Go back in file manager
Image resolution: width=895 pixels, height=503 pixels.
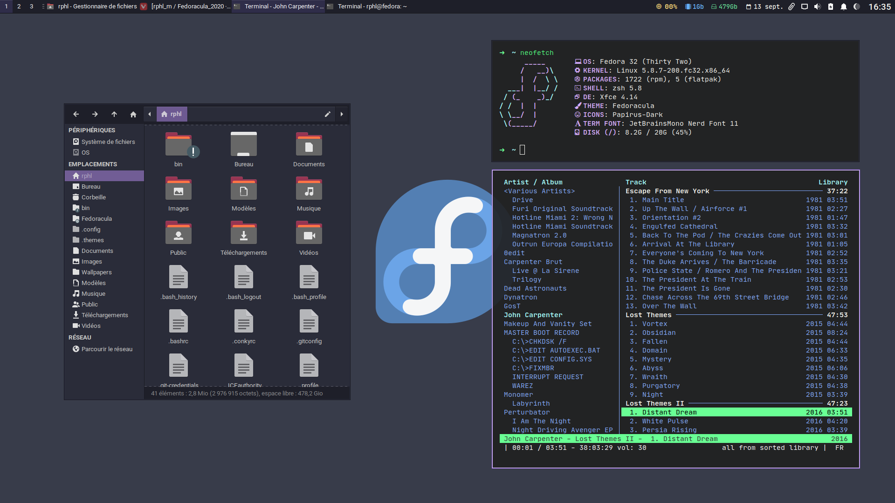point(76,114)
